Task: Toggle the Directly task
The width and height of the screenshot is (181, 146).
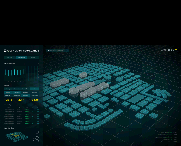Action: (8, 89)
